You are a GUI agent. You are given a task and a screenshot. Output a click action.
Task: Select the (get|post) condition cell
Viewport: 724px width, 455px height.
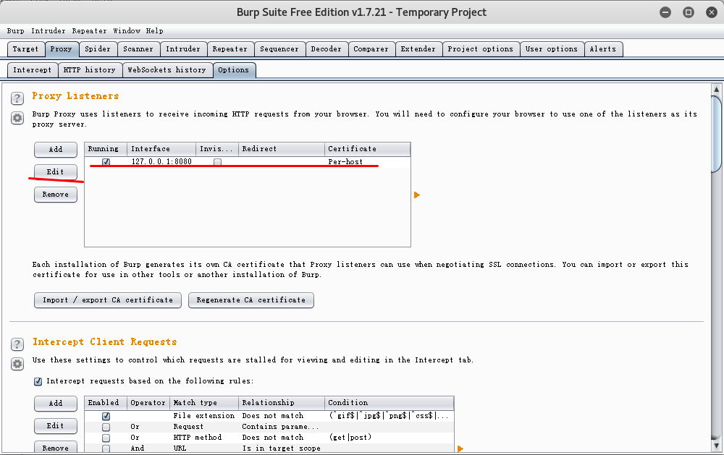(390, 438)
